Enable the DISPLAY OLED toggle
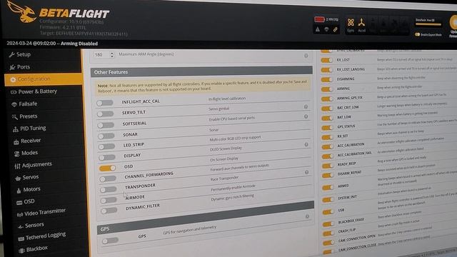This screenshot has width=457, height=257. coord(107,158)
